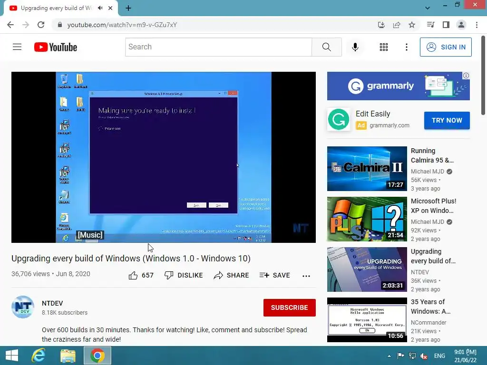Open ad info icon on Grammarly banner
Viewport: 487px width, 365px height.
click(x=466, y=76)
